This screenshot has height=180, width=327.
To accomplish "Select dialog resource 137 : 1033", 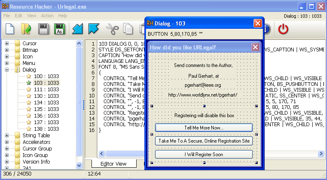I will click(46, 122).
